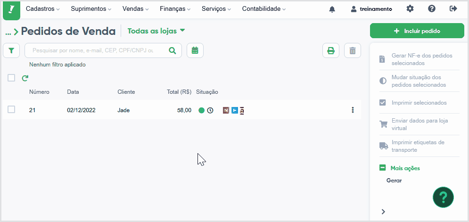This screenshot has width=469, height=222.
Task: Select all orders checkbox
Action: click(11, 78)
